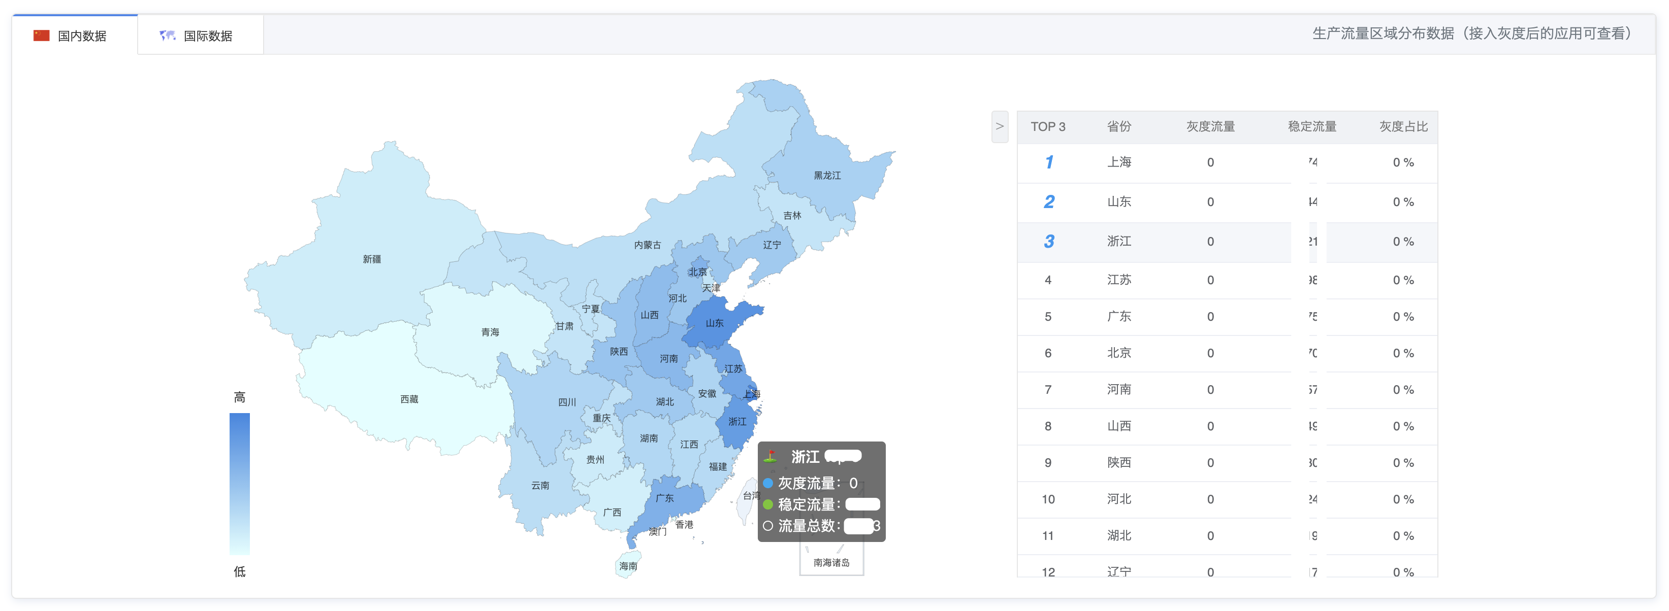Switch to the 国内数据 tab

pyautogui.click(x=75, y=36)
